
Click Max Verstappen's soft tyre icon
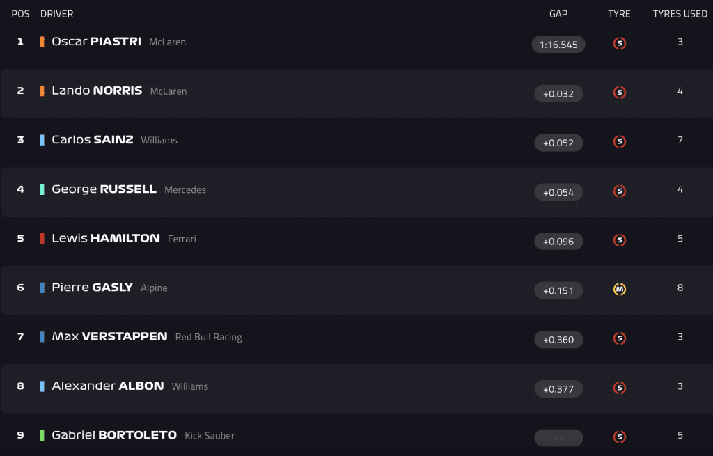619,338
